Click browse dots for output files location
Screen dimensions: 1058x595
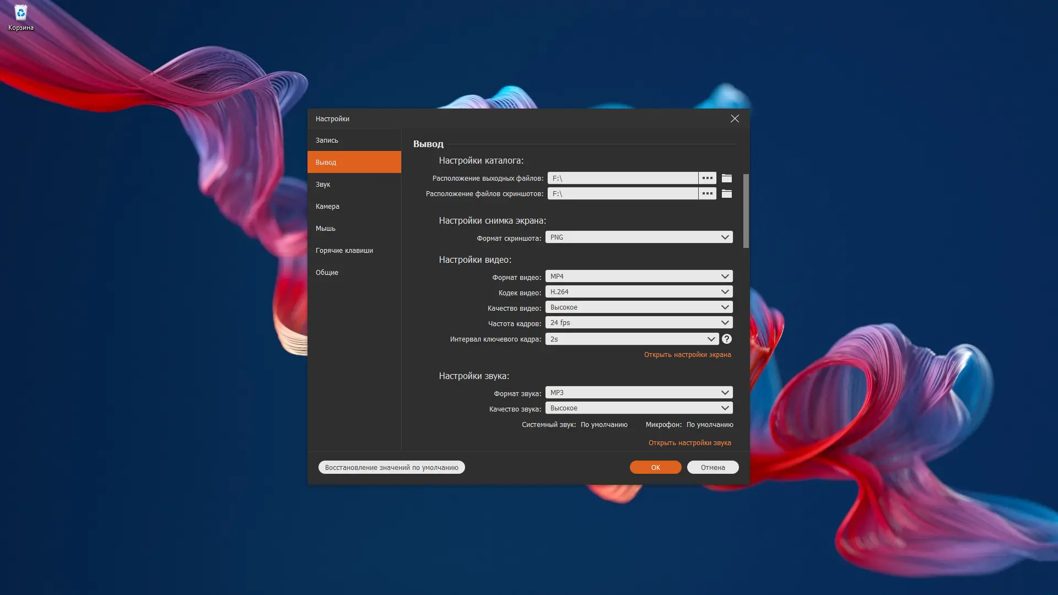tap(707, 178)
